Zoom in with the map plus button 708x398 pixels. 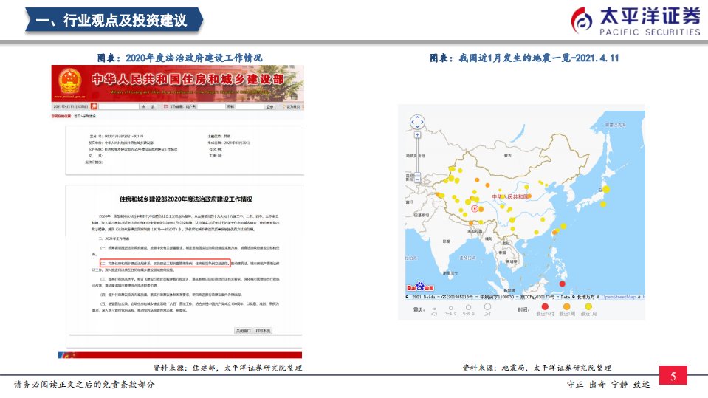(417, 135)
